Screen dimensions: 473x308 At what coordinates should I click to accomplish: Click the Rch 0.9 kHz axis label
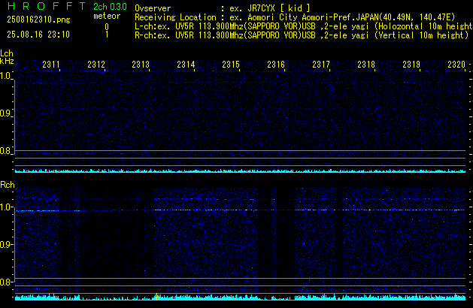[5, 244]
